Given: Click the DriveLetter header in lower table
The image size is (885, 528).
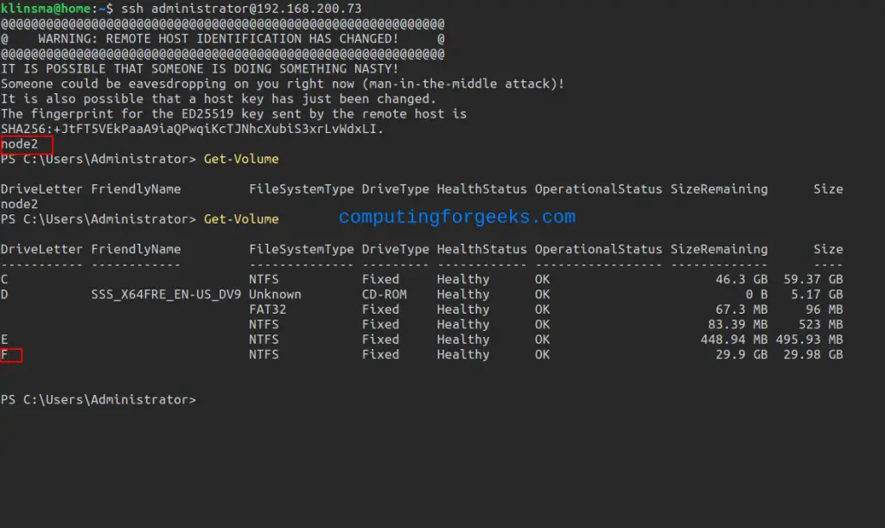Looking at the screenshot, I should tap(41, 250).
